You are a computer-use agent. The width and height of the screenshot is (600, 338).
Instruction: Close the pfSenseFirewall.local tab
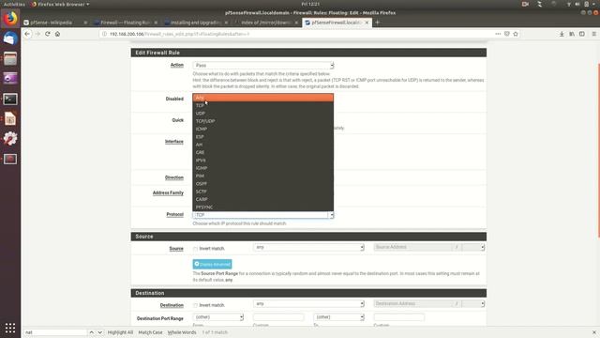point(367,23)
